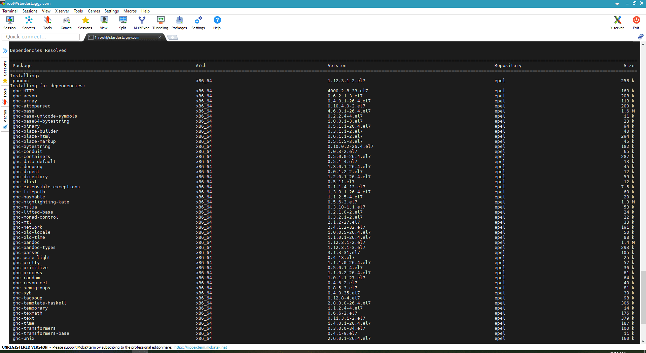The image size is (646, 353).
Task: Follow the mobaxterm.mobatek.net subscription link
Action: click(201, 347)
